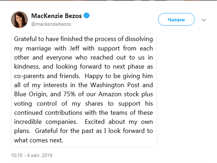The image size is (217, 163).
Task: Open the MacKenzie Bezos display name link
Action: point(56,16)
